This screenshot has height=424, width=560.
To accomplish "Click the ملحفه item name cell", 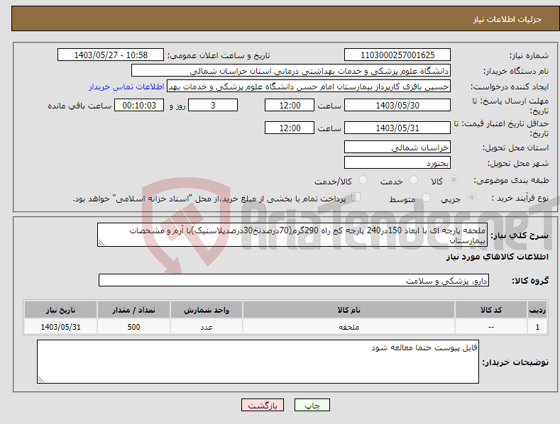I will click(348, 327).
